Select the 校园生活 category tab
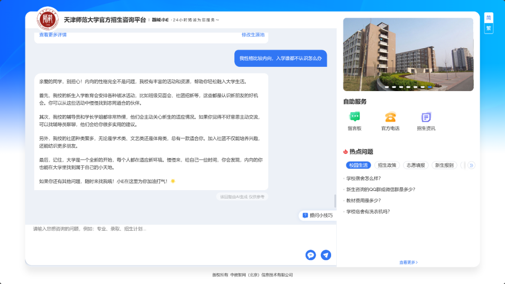505x284 pixels. [x=359, y=165]
